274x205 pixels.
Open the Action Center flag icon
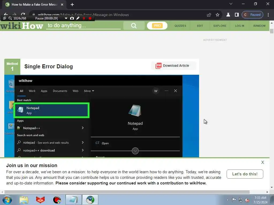coord(234,200)
